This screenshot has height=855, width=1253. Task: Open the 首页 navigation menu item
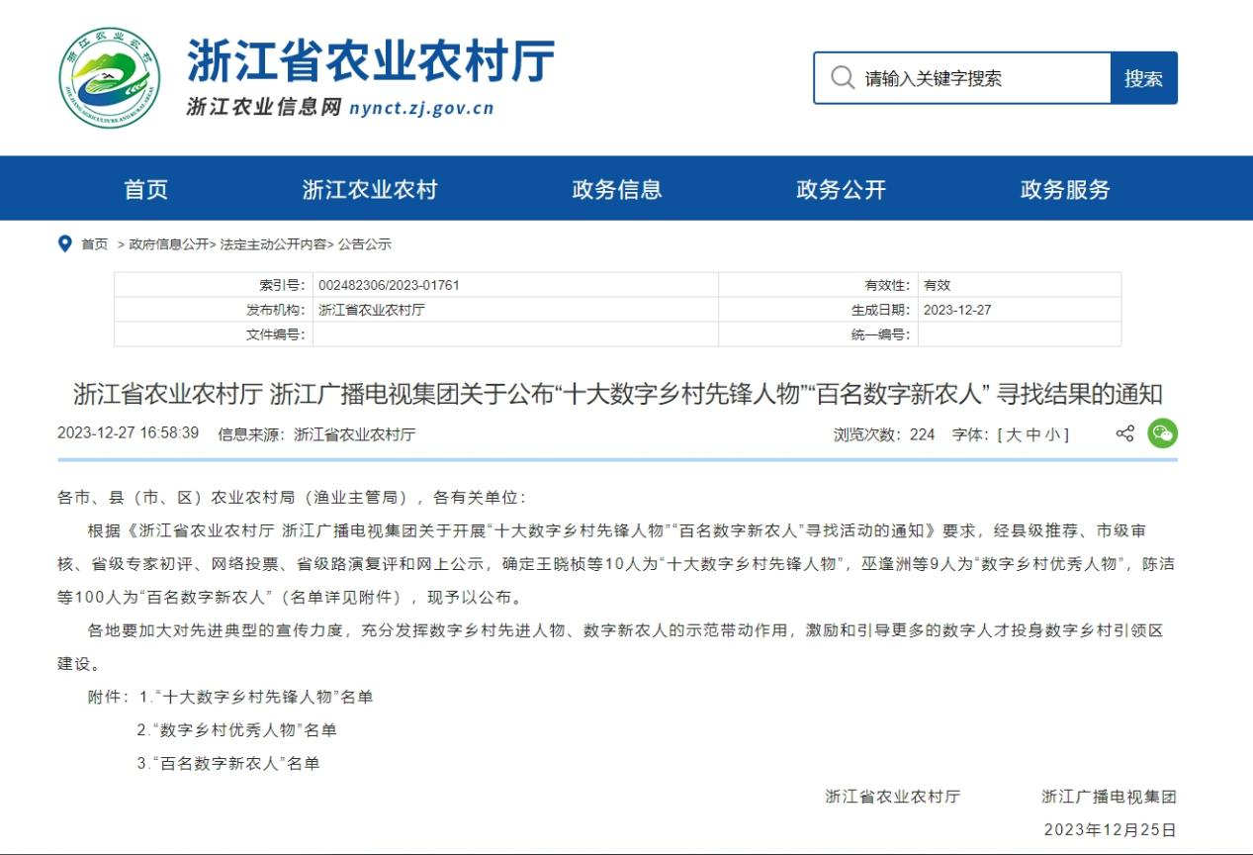pyautogui.click(x=146, y=189)
